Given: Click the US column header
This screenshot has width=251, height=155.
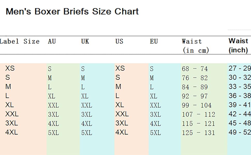Looking at the screenshot, I should 119,41.
